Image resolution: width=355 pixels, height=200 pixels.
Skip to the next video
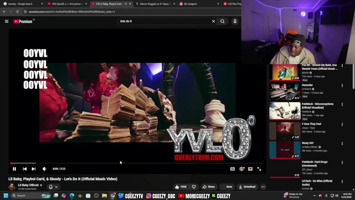tap(34, 169)
